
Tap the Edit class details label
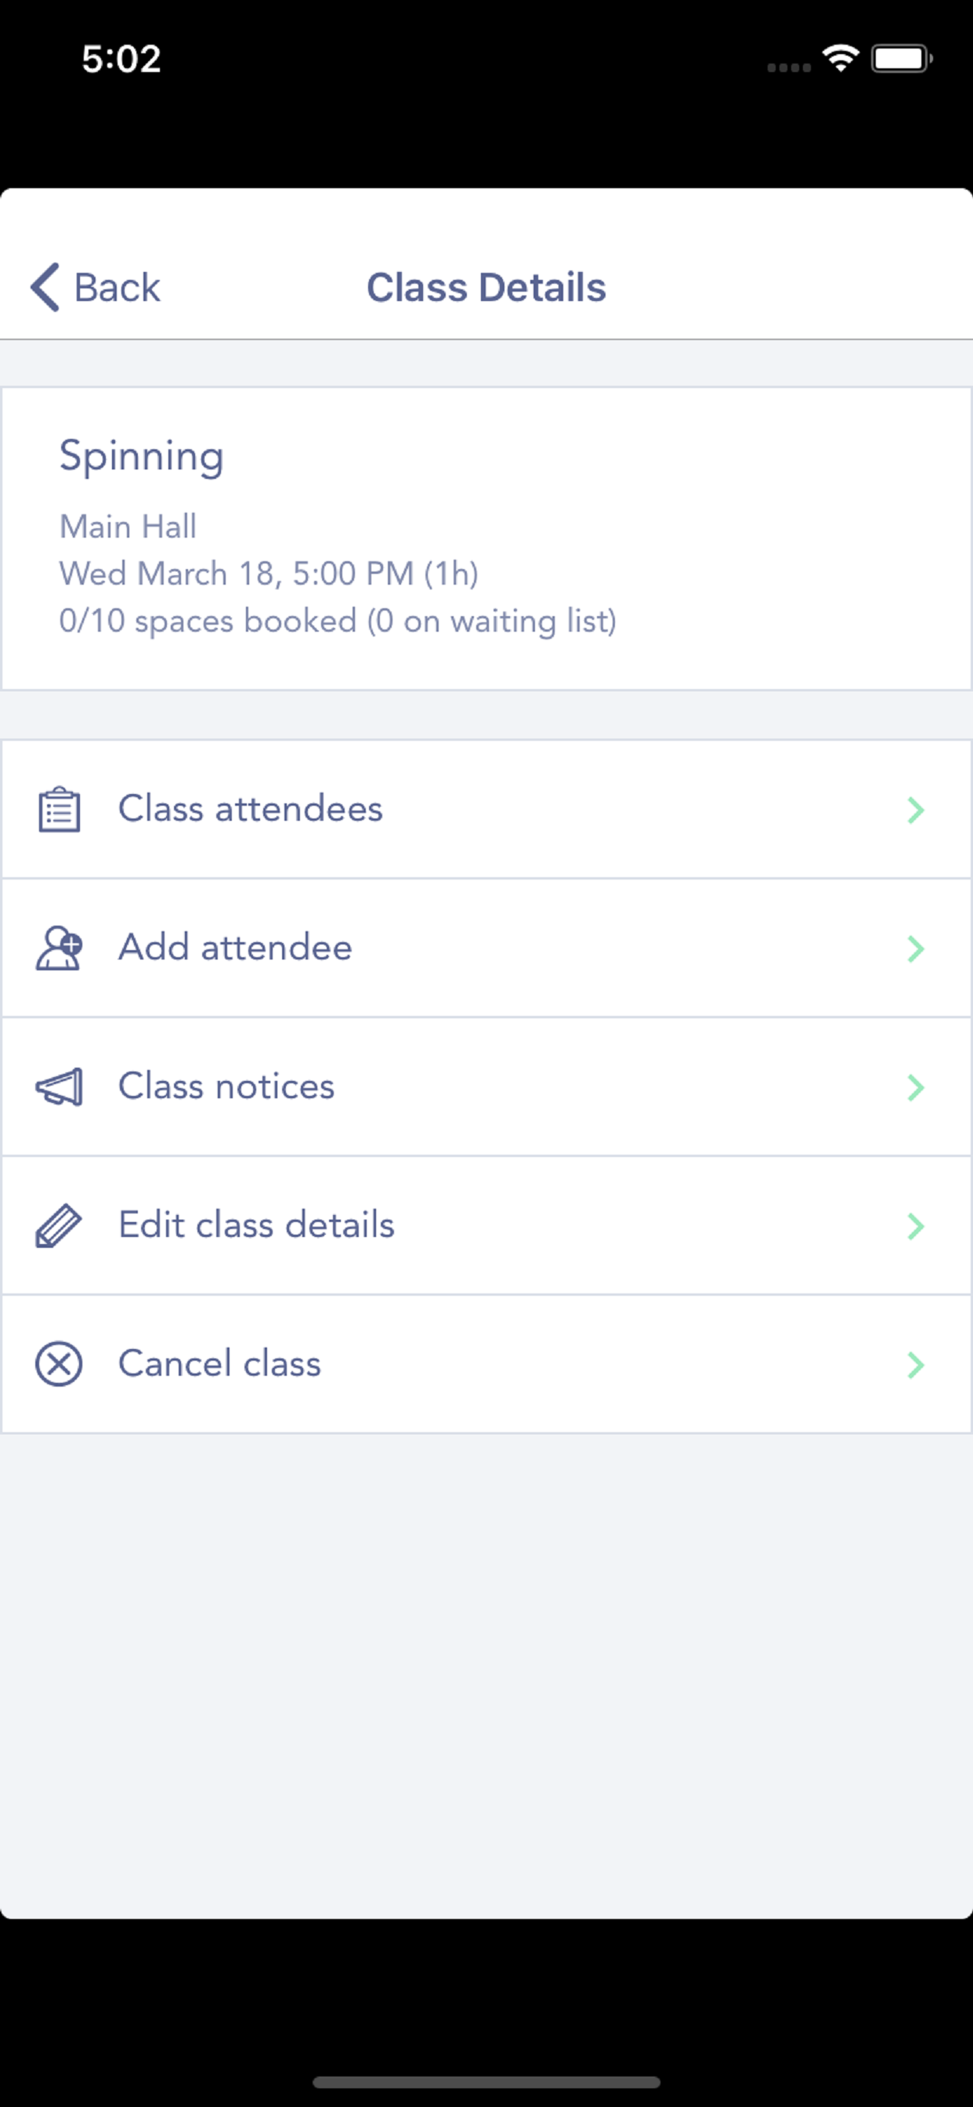tap(257, 1224)
